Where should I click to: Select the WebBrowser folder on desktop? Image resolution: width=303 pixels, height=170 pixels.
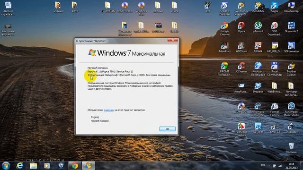pos(275,88)
